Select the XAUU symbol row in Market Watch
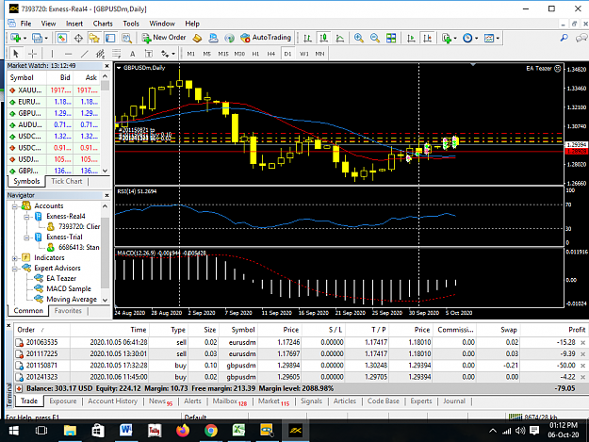This screenshot has width=589, height=442. point(54,90)
